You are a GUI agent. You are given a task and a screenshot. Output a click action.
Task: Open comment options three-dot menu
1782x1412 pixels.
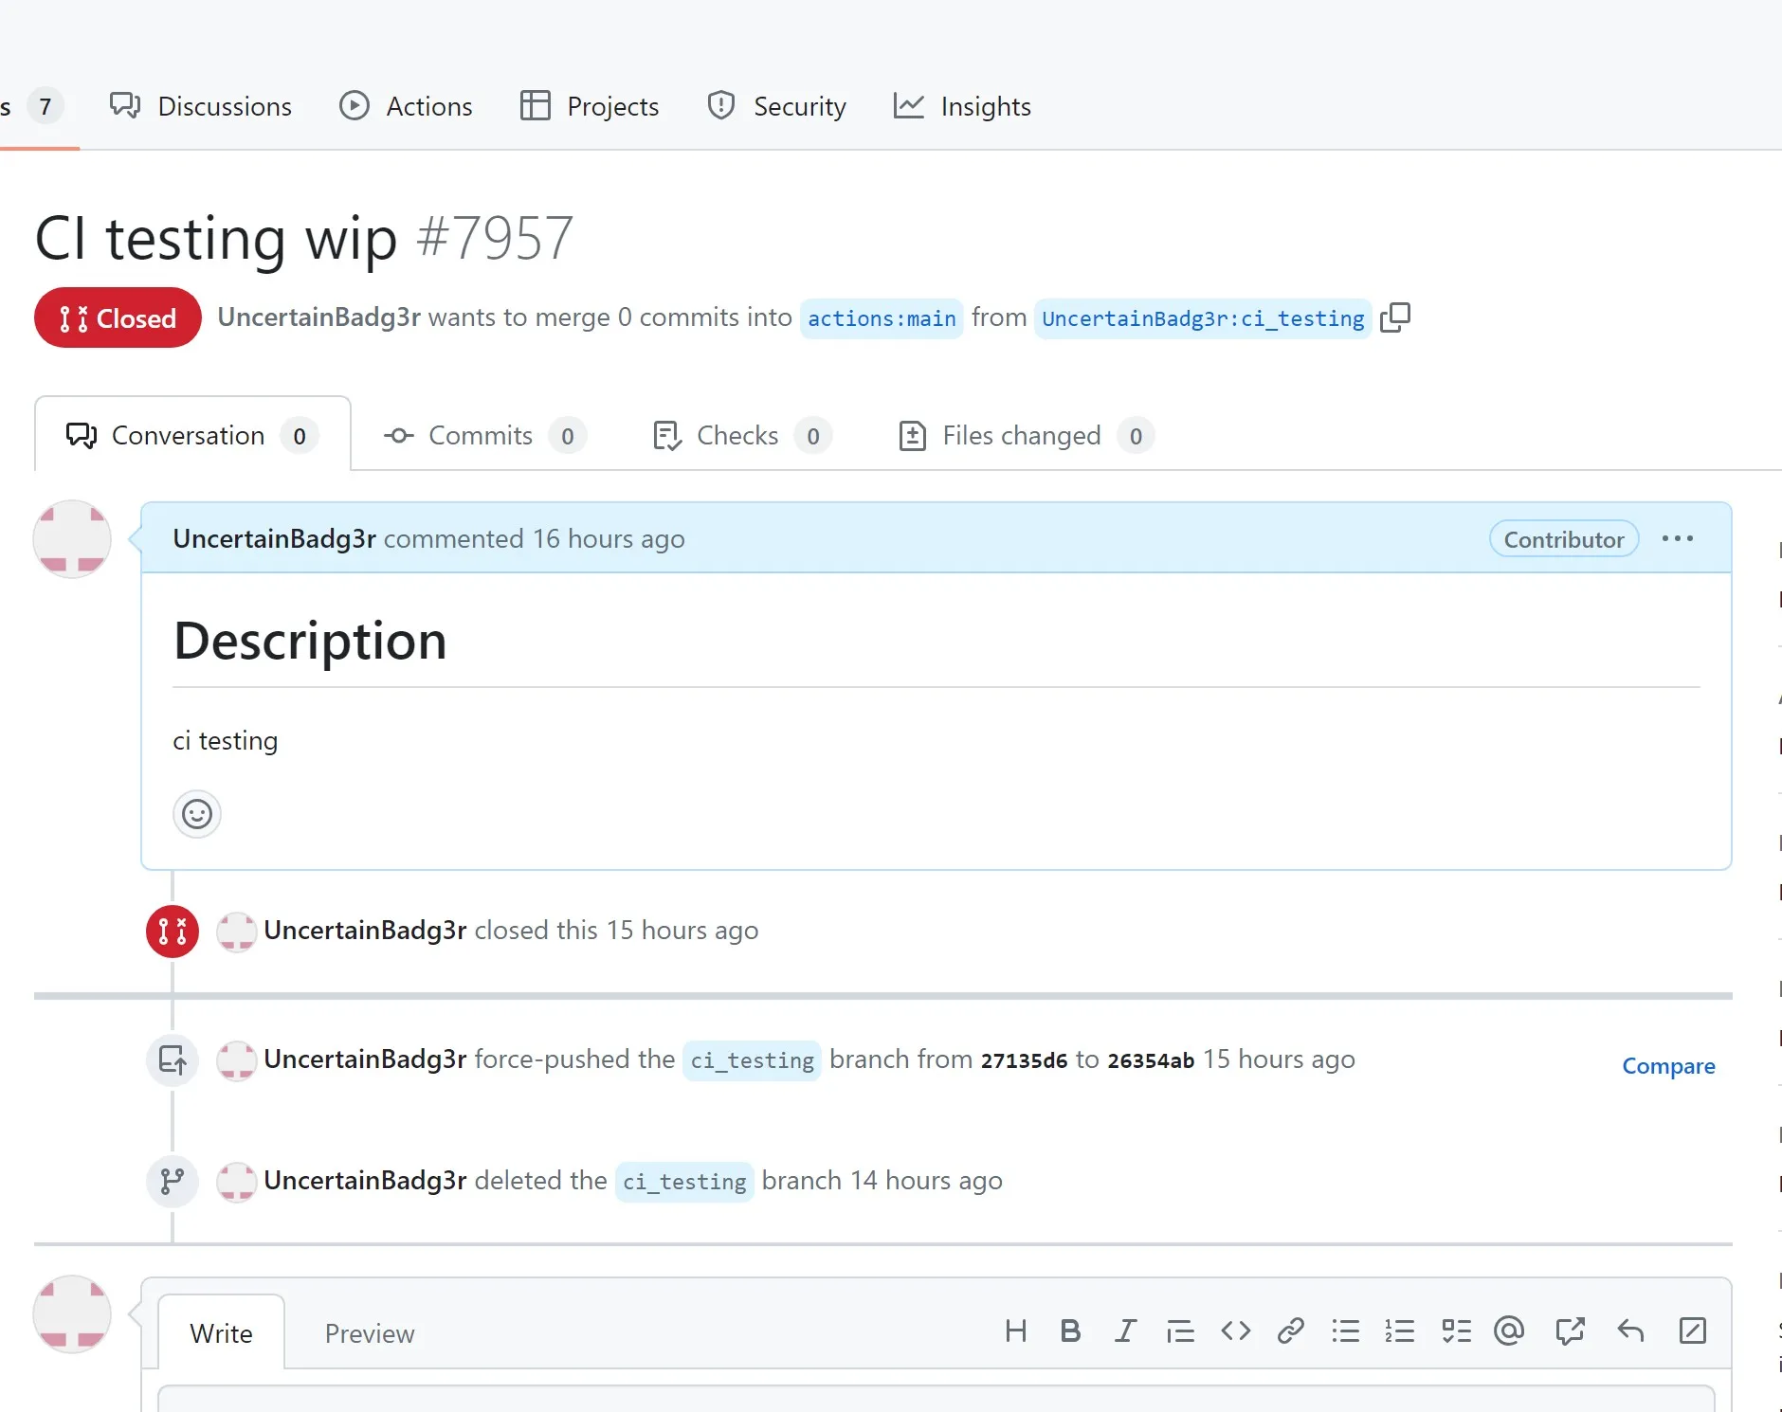pyautogui.click(x=1677, y=539)
